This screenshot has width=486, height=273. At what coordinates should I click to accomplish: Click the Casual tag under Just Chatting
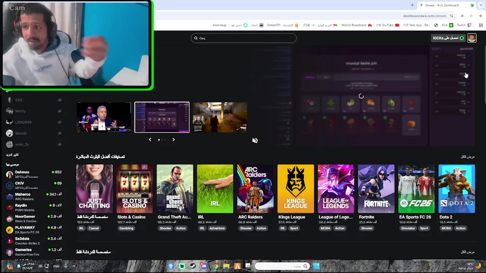click(x=93, y=228)
